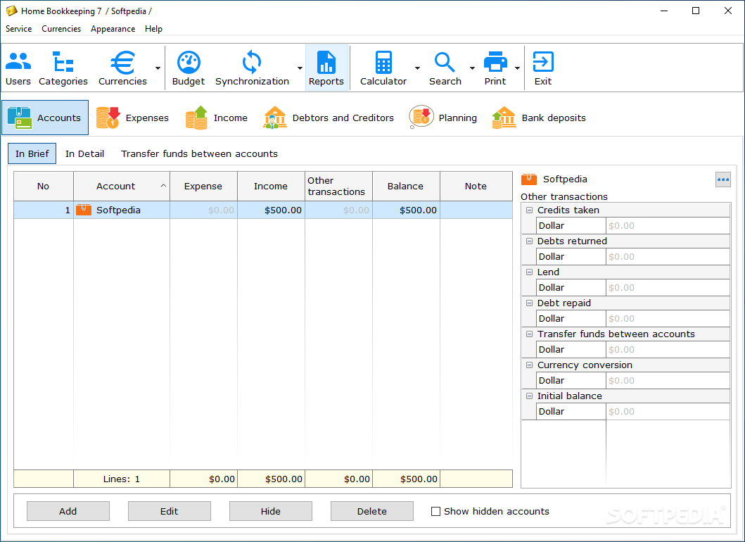This screenshot has height=542, width=745.
Task: Open Transfer funds between accounts tab
Action: click(x=199, y=153)
